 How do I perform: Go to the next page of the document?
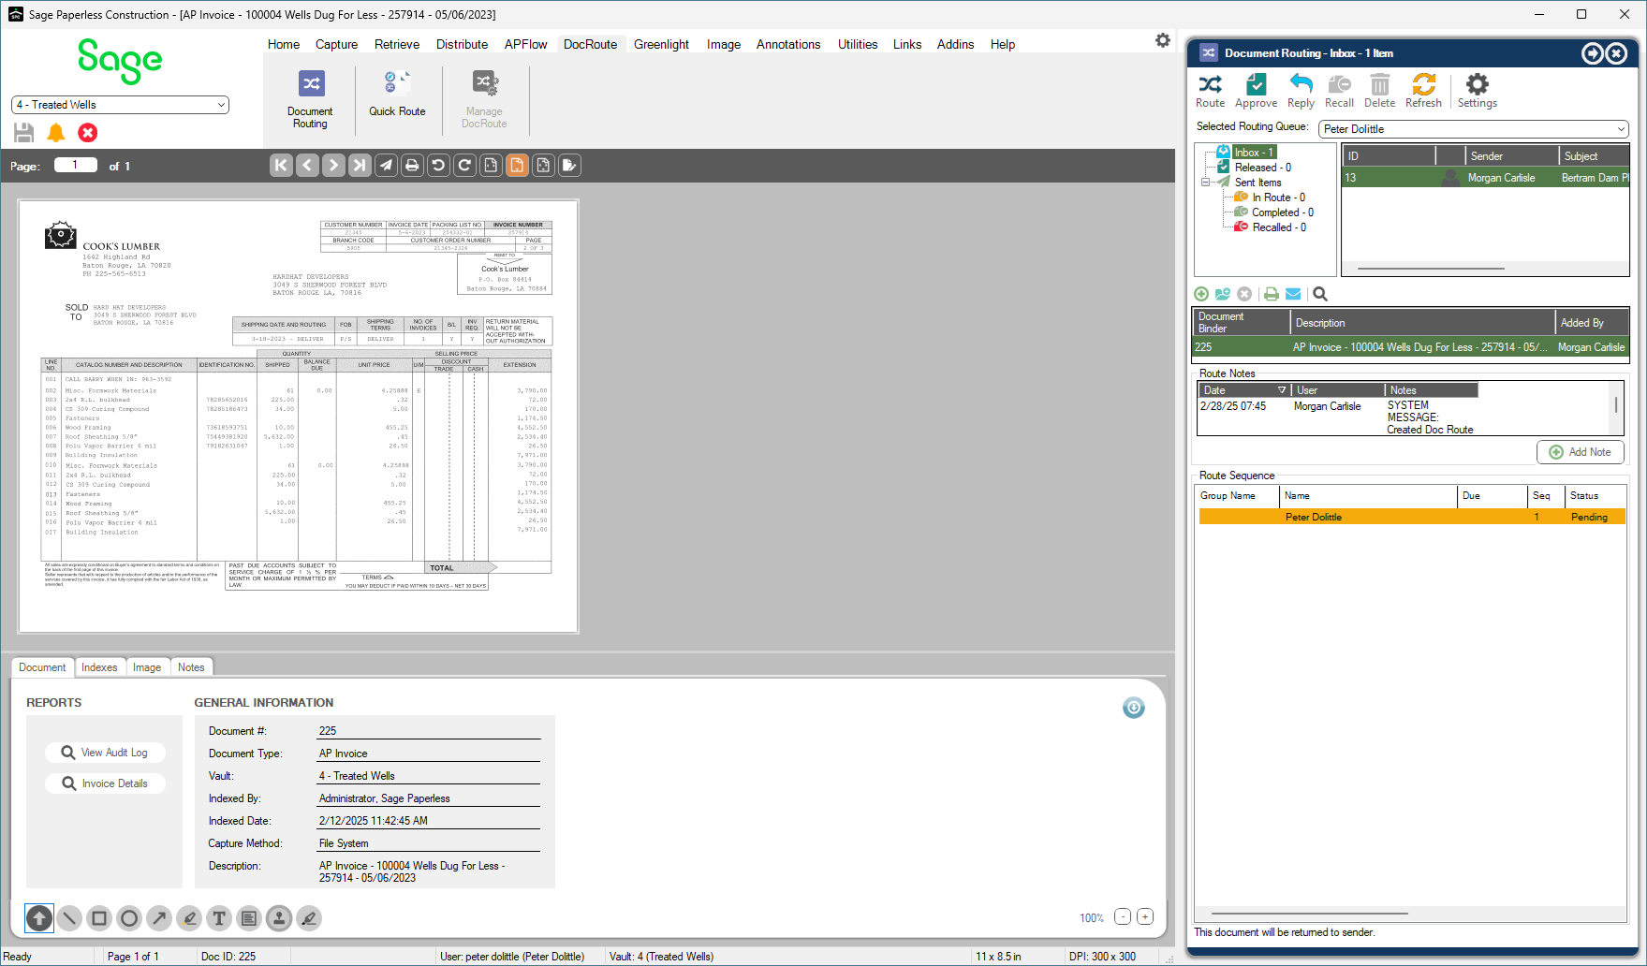pyautogui.click(x=333, y=166)
